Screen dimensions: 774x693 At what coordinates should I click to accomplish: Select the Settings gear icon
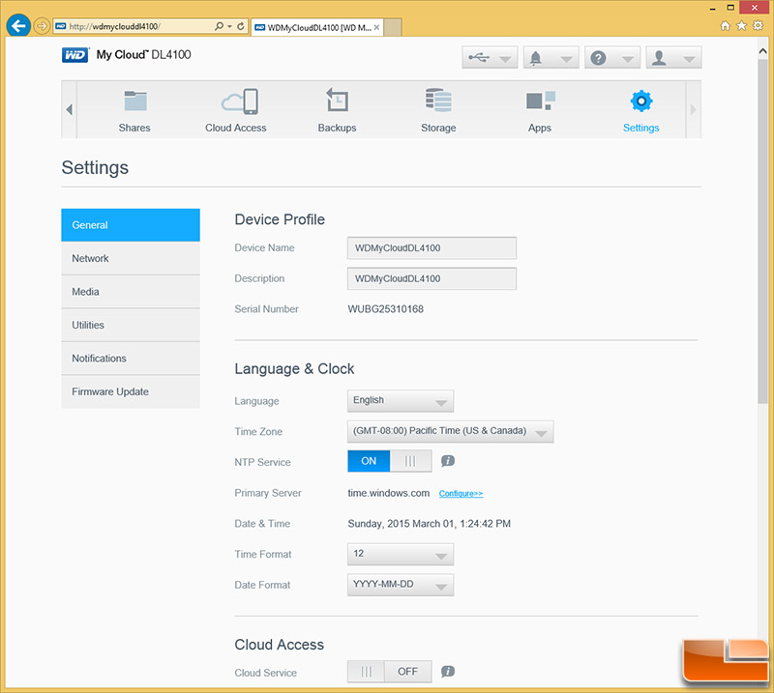tap(640, 101)
